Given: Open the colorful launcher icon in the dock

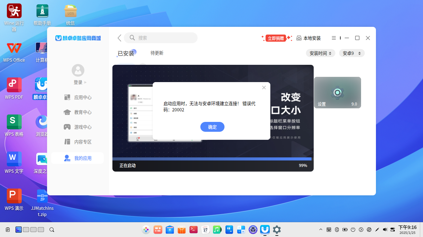Looking at the screenshot, I should coord(146,230).
